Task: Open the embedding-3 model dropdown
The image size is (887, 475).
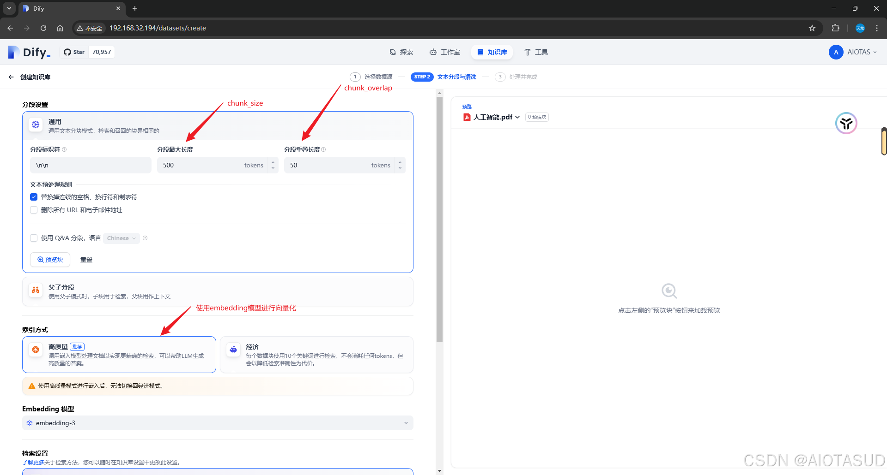Action: (x=217, y=422)
